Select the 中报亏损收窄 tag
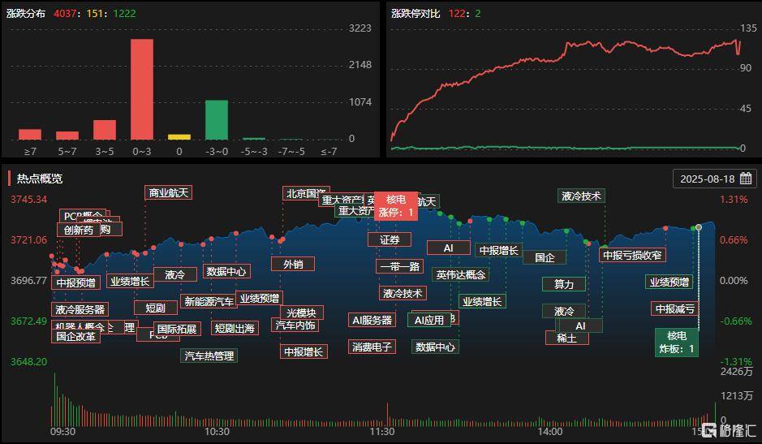 (x=632, y=255)
